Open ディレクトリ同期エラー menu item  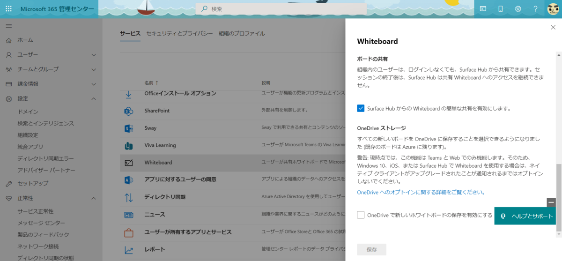46,158
